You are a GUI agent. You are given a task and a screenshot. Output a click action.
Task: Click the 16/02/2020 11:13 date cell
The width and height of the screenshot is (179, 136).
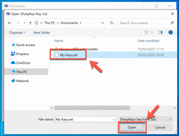pyautogui.click(x=151, y=49)
